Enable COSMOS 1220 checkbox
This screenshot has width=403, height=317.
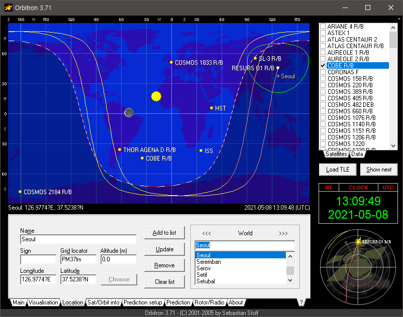323,144
